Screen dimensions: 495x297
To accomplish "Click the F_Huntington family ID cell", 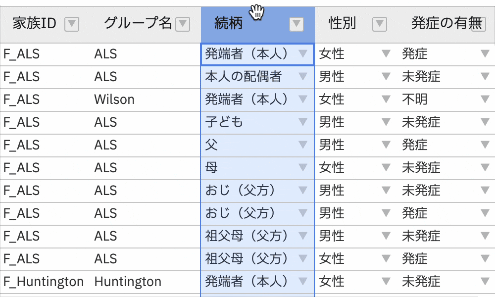I will 44,282.
